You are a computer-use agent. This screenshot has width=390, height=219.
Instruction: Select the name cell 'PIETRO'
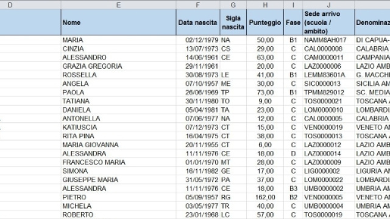[x=118, y=197]
